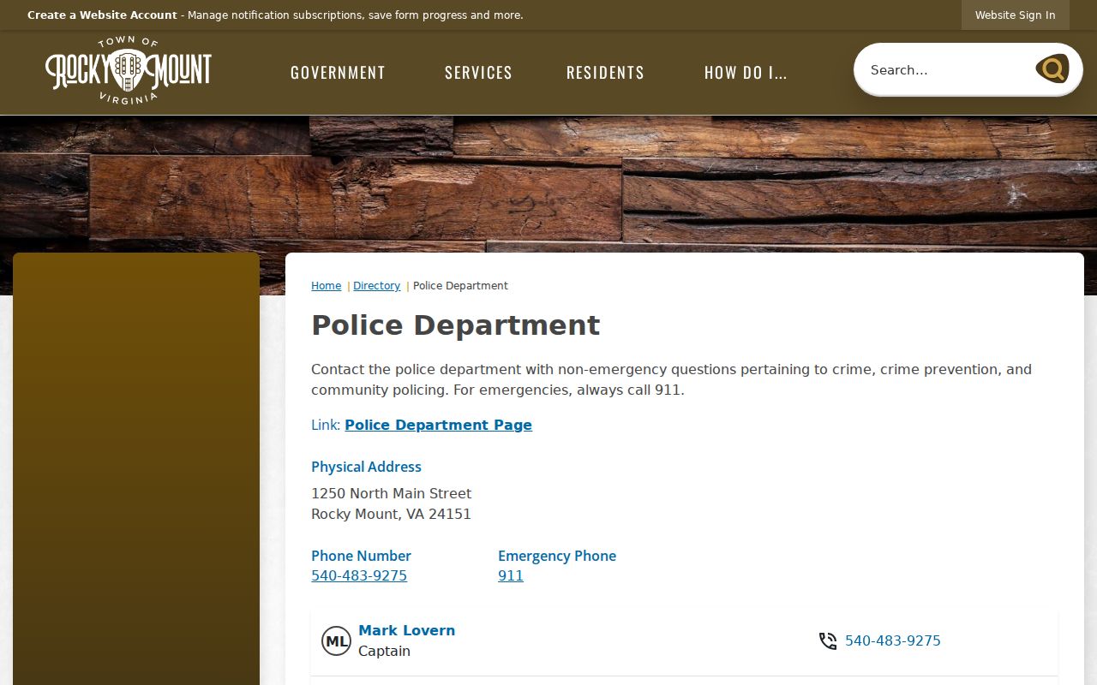Click the phone icon beside Mark Lovern's number
This screenshot has width=1097, height=685.
[828, 640]
